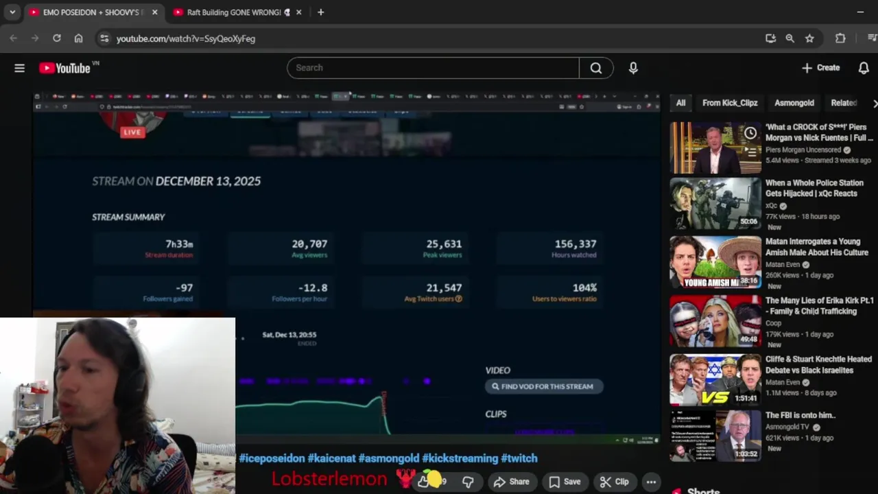Open the Young Amish Male video thumbnail
Image resolution: width=878 pixels, height=494 pixels.
click(715, 262)
